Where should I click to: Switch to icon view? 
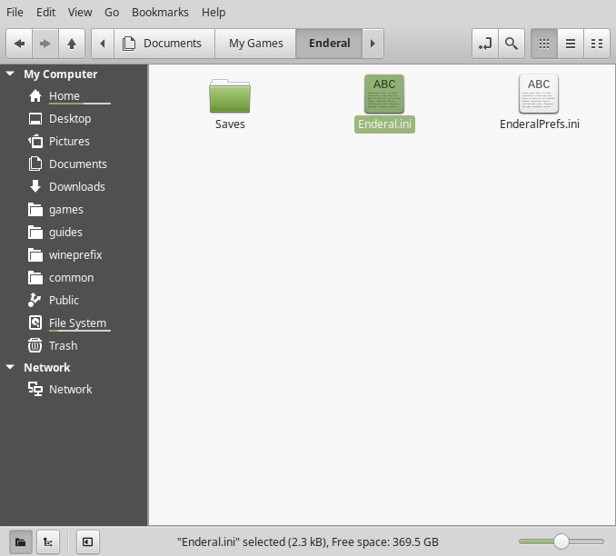544,44
